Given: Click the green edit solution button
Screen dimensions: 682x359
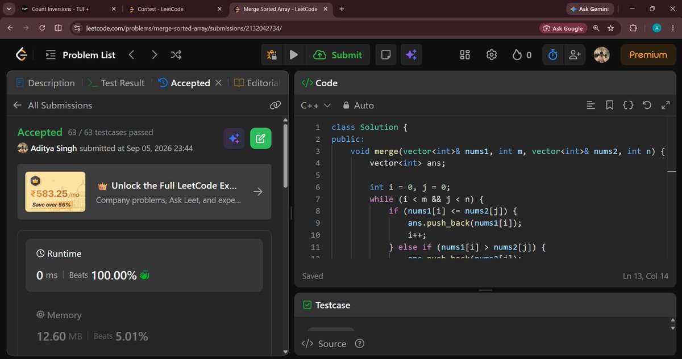Looking at the screenshot, I should pyautogui.click(x=261, y=138).
